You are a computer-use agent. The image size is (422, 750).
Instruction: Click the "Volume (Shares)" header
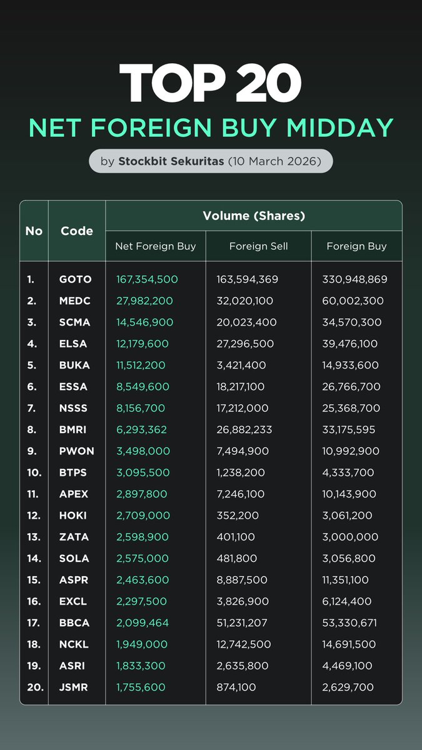pos(254,216)
